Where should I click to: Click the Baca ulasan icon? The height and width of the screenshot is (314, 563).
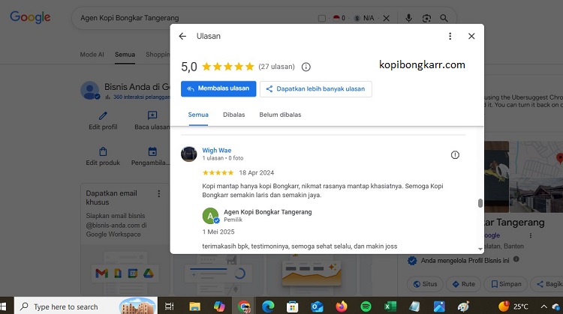click(152, 115)
